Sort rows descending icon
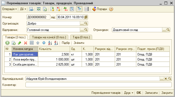 pos(56,43)
